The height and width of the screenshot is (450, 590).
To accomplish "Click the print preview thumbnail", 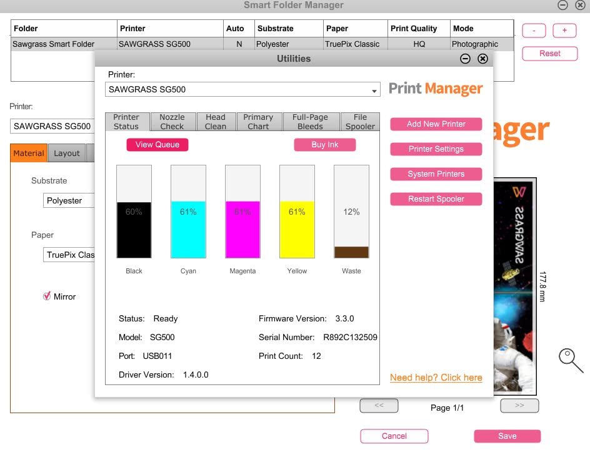I will (x=515, y=286).
